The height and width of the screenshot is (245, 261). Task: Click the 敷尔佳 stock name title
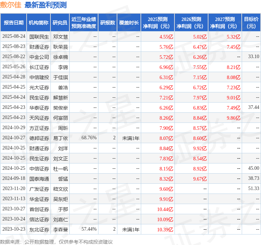[x=11, y=5]
